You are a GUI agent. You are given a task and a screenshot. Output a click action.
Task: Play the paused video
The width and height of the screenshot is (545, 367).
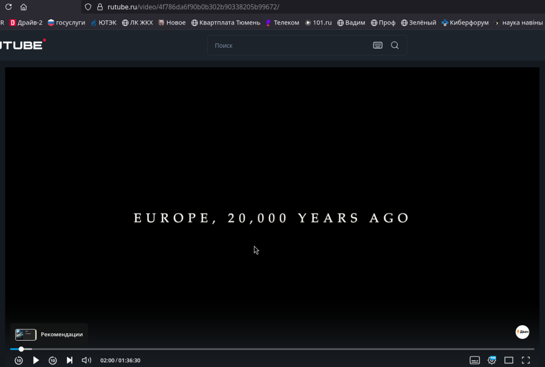click(x=36, y=360)
